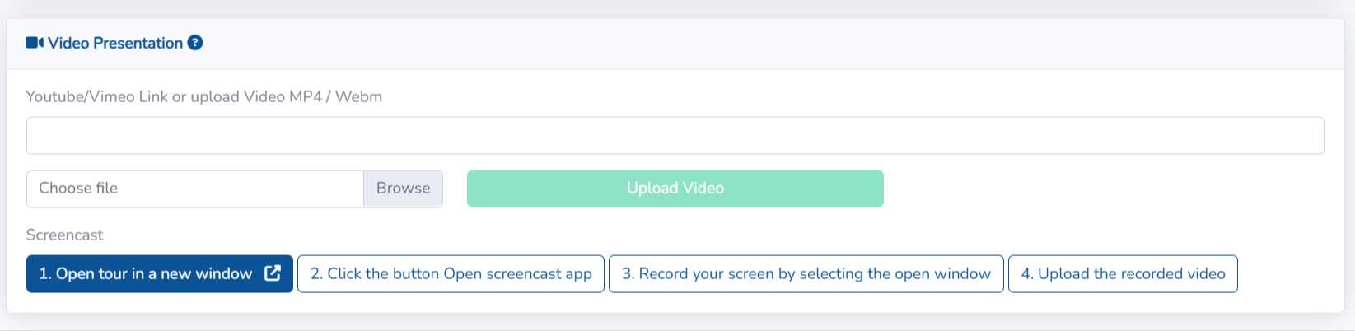The image size is (1355, 331).
Task: Click the "Video Presentation" heading text
Action: click(115, 43)
